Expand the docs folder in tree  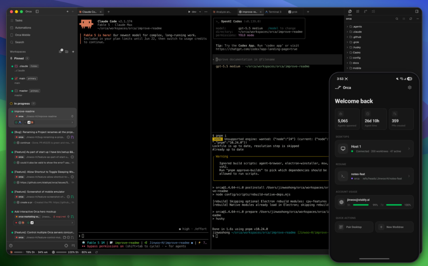[355, 63]
